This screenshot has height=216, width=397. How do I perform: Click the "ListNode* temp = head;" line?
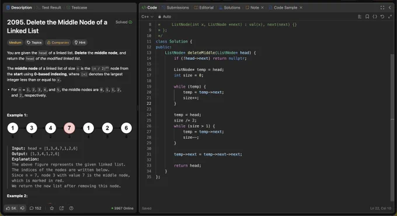[x=198, y=69]
